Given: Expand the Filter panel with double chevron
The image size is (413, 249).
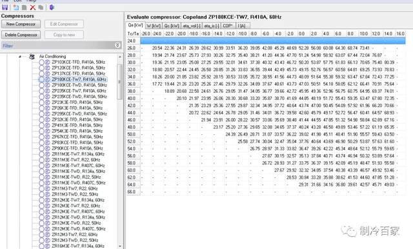Looking at the screenshot, I should (x=117, y=45).
